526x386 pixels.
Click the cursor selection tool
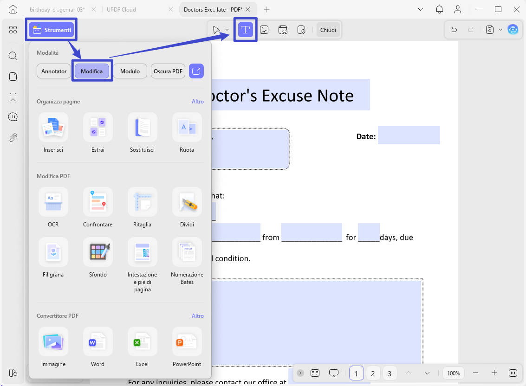(x=217, y=30)
